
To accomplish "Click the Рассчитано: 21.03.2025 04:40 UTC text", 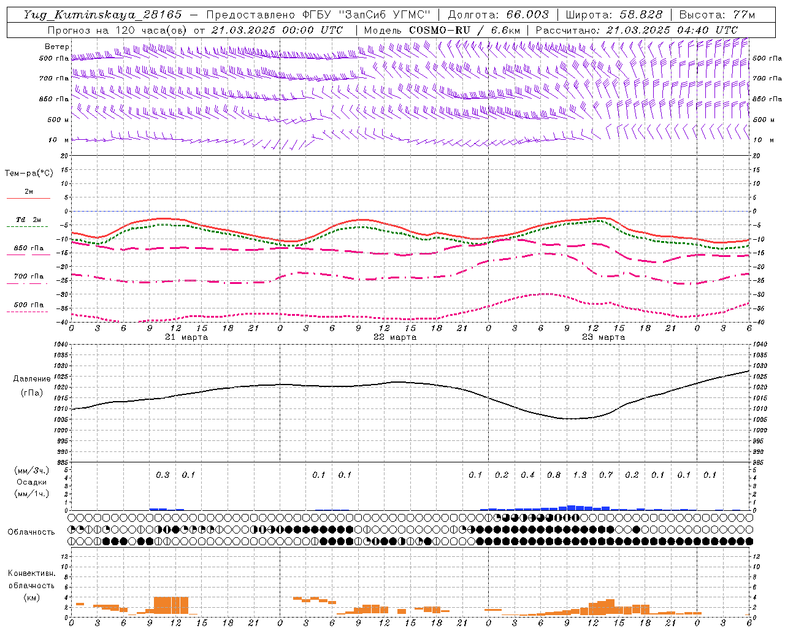I will pos(637,30).
